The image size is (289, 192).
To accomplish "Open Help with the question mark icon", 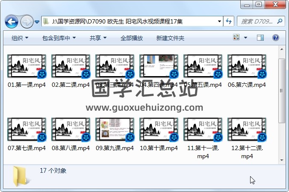I will [x=276, y=38].
